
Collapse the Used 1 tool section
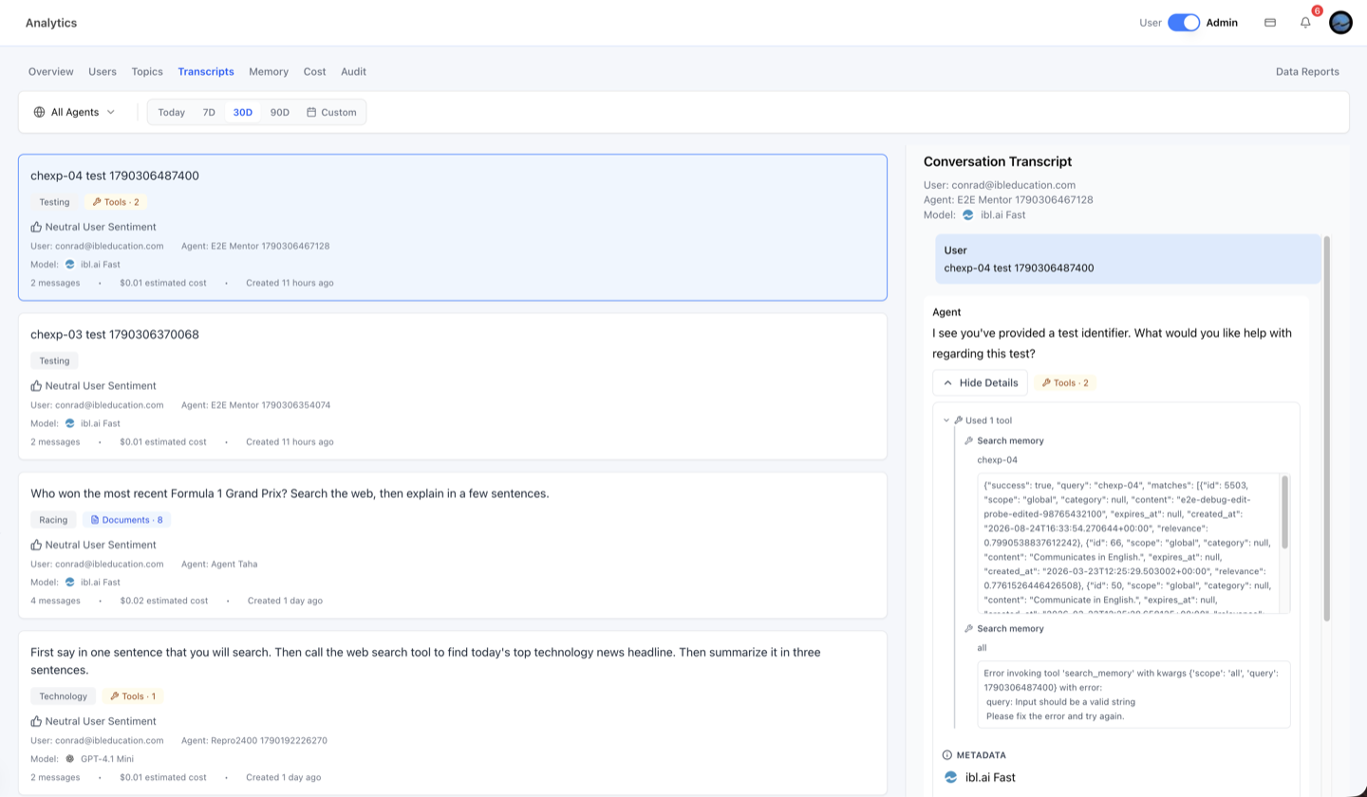980,420
